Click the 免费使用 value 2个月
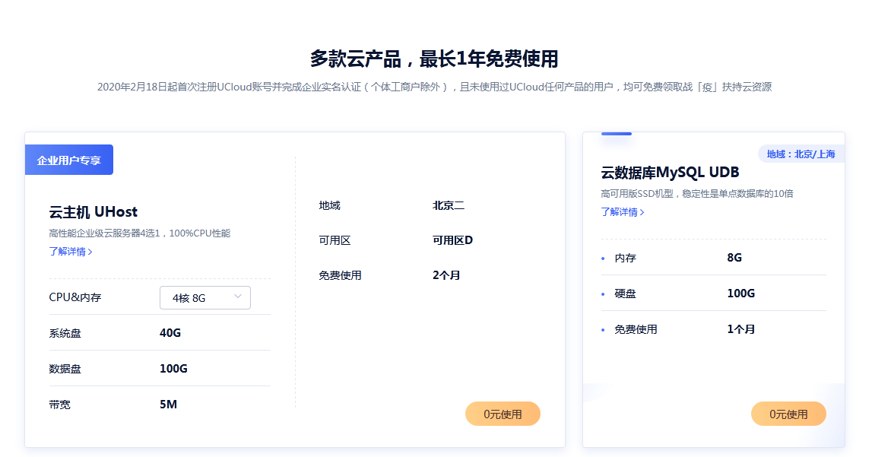The height and width of the screenshot is (457, 891). coord(446,276)
